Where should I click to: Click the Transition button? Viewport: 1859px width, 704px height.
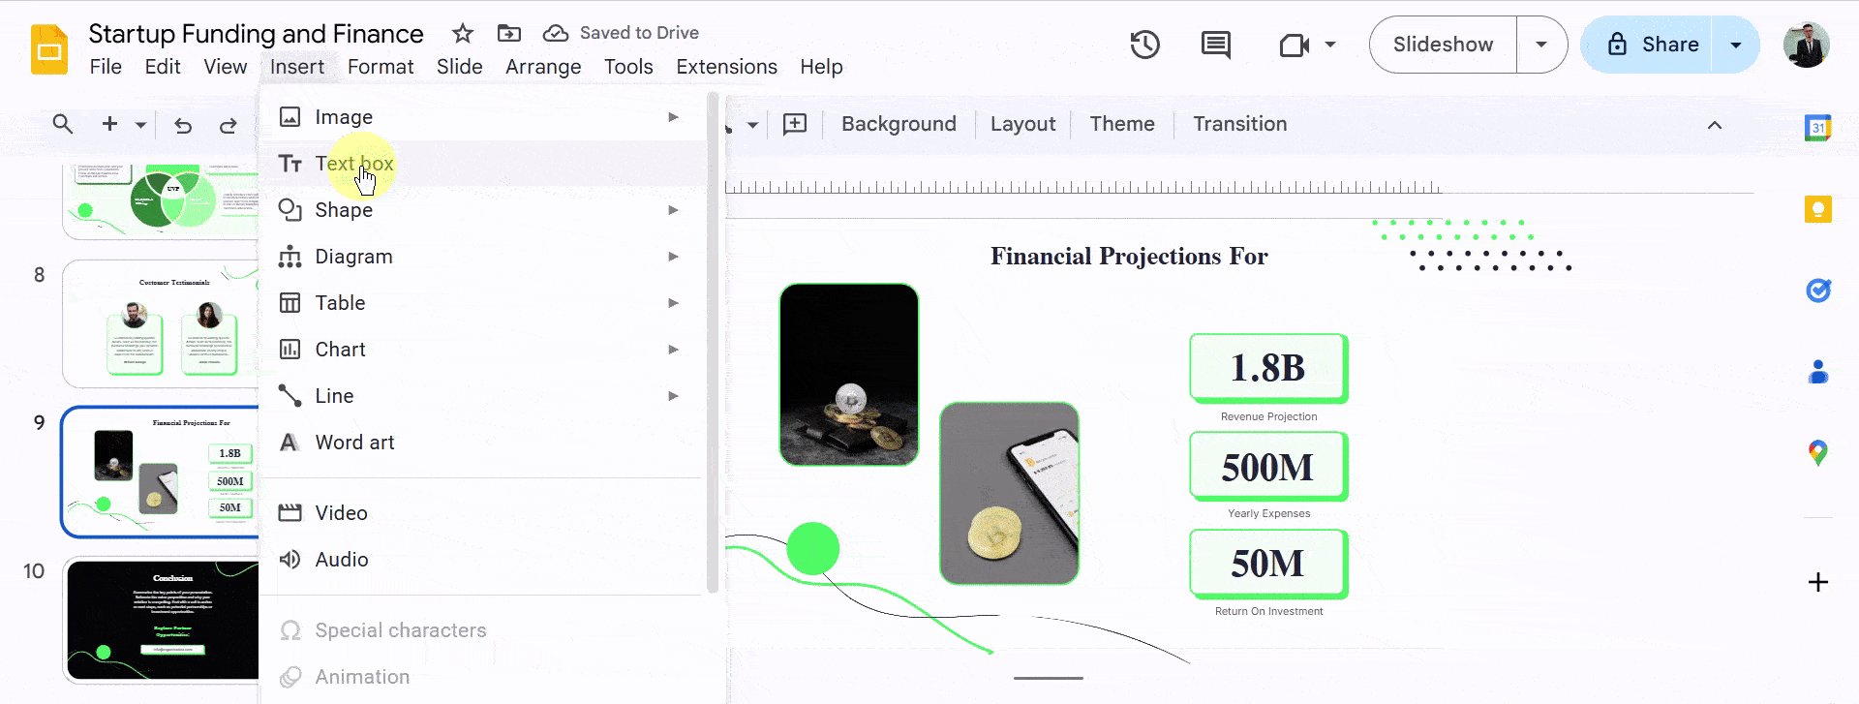pos(1239,124)
